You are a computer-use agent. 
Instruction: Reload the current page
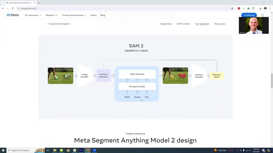pyautogui.click(x=12, y=8)
